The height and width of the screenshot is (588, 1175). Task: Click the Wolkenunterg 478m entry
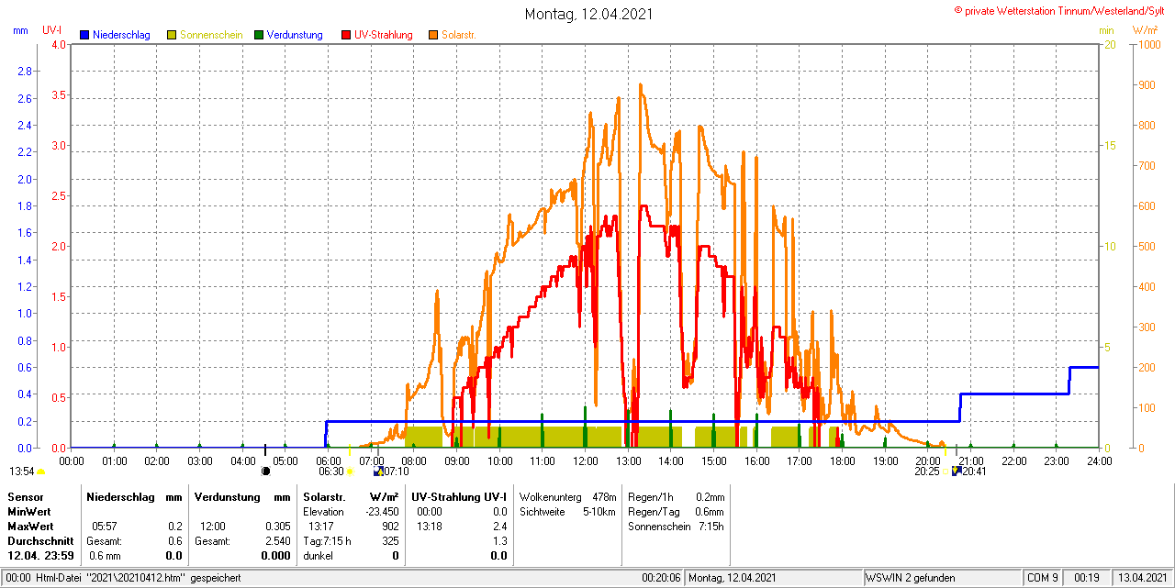pyautogui.click(x=567, y=496)
